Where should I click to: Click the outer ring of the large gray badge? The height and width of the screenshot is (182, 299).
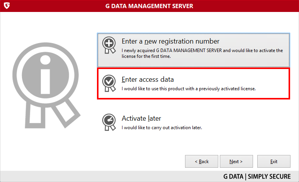click(45, 75)
